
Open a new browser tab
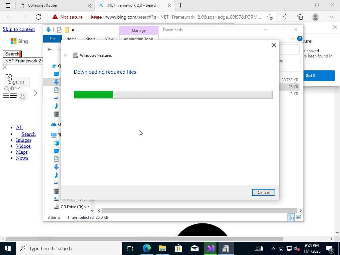[x=180, y=5]
